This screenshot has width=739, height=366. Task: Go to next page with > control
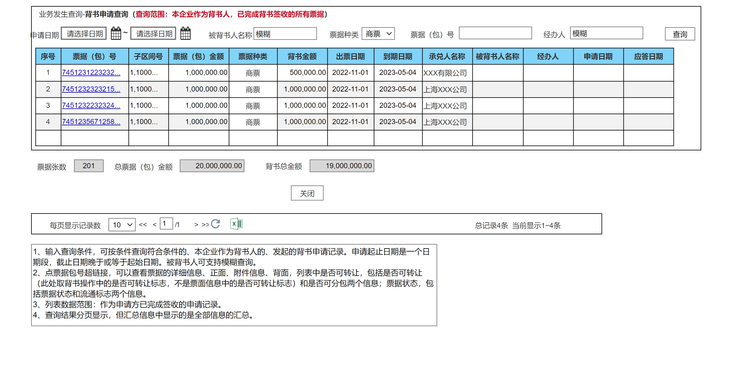click(x=196, y=225)
